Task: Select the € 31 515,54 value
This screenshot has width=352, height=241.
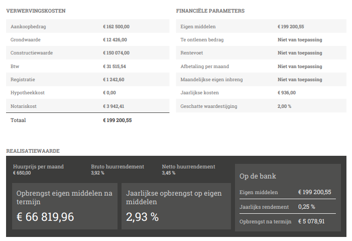Action: (114, 67)
